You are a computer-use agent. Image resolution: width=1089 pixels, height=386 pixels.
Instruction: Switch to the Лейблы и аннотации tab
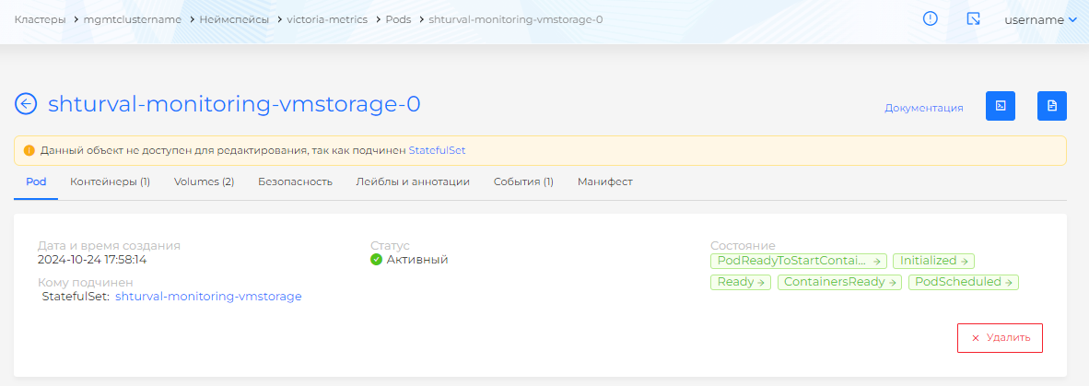click(414, 181)
